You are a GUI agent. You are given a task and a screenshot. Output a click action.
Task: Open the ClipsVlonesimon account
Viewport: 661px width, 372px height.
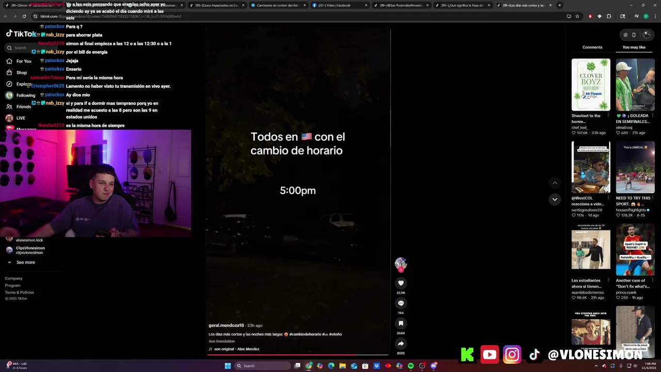[25, 250]
